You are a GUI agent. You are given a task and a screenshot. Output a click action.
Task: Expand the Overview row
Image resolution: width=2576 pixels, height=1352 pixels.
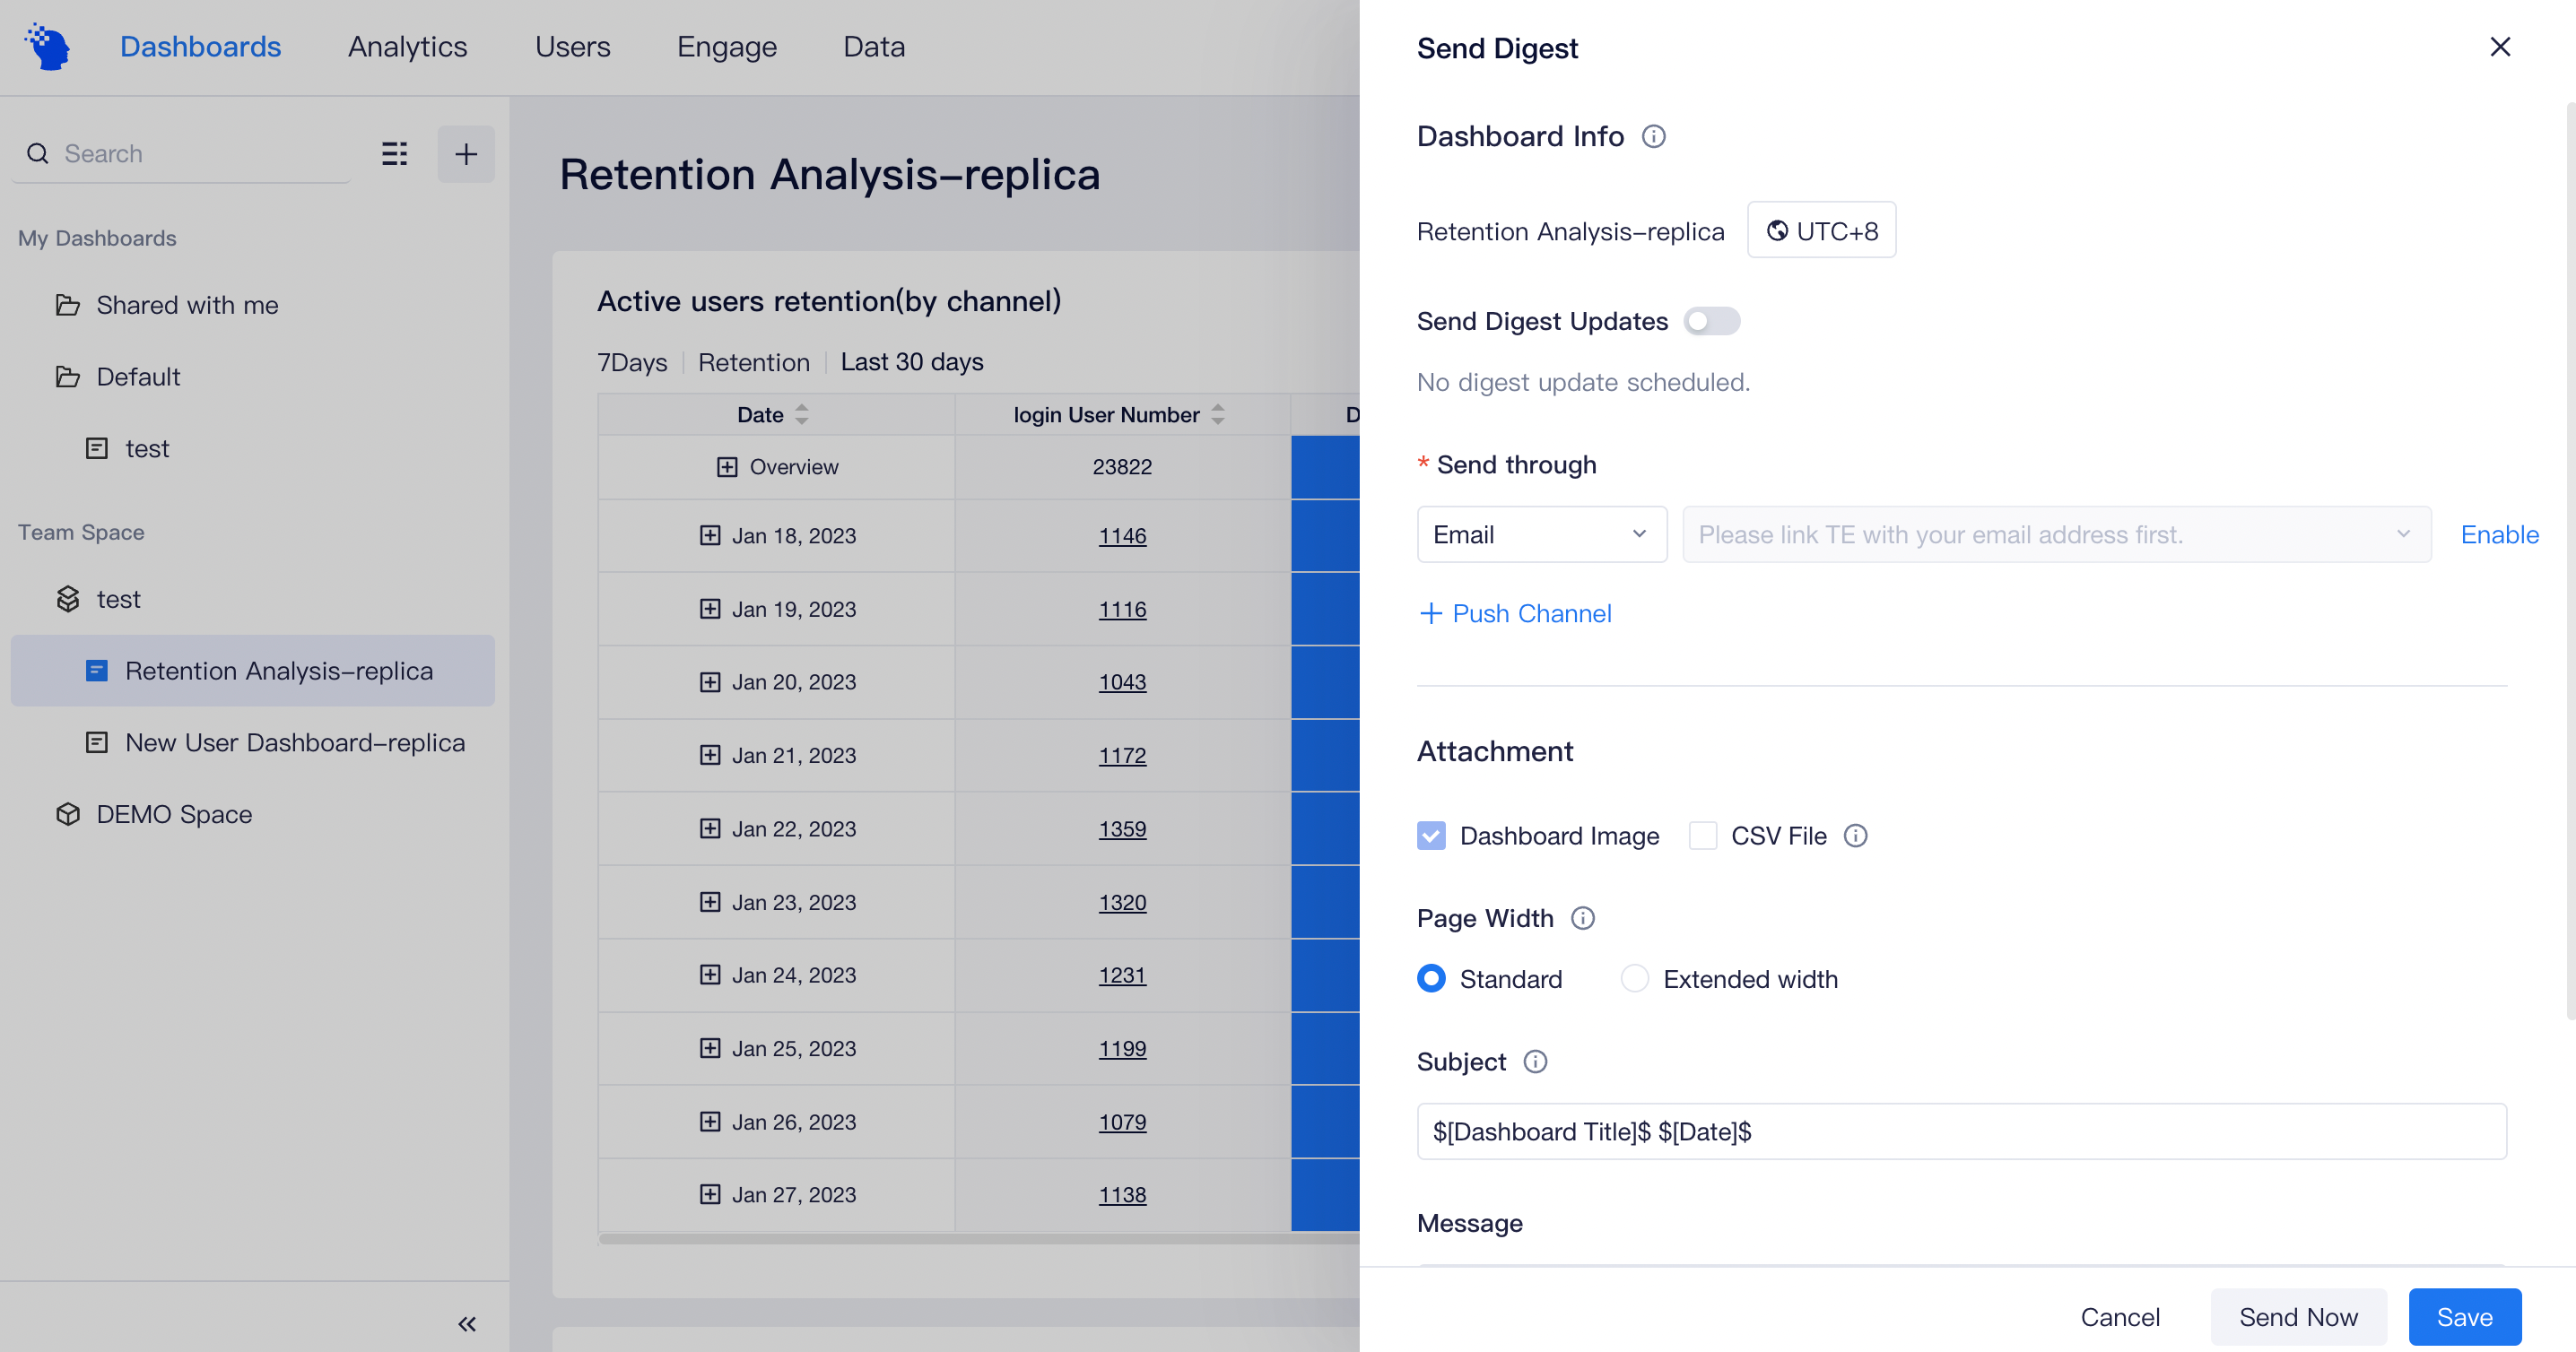click(727, 466)
